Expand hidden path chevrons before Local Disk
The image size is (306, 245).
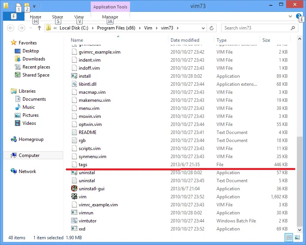pyautogui.click(x=55, y=28)
